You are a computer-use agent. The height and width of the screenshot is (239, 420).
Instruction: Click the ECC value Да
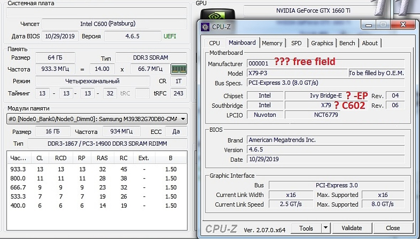click(x=176, y=131)
